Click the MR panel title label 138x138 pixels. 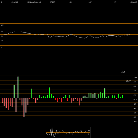pos(123,72)
